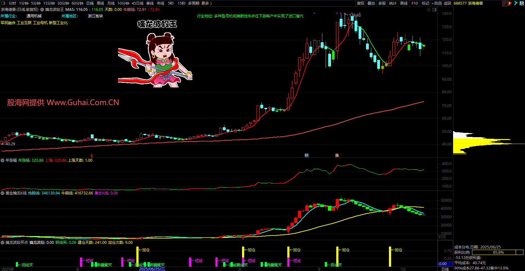Open the 画线 drawing tools
The image size is (525, 271).
coord(404,3)
